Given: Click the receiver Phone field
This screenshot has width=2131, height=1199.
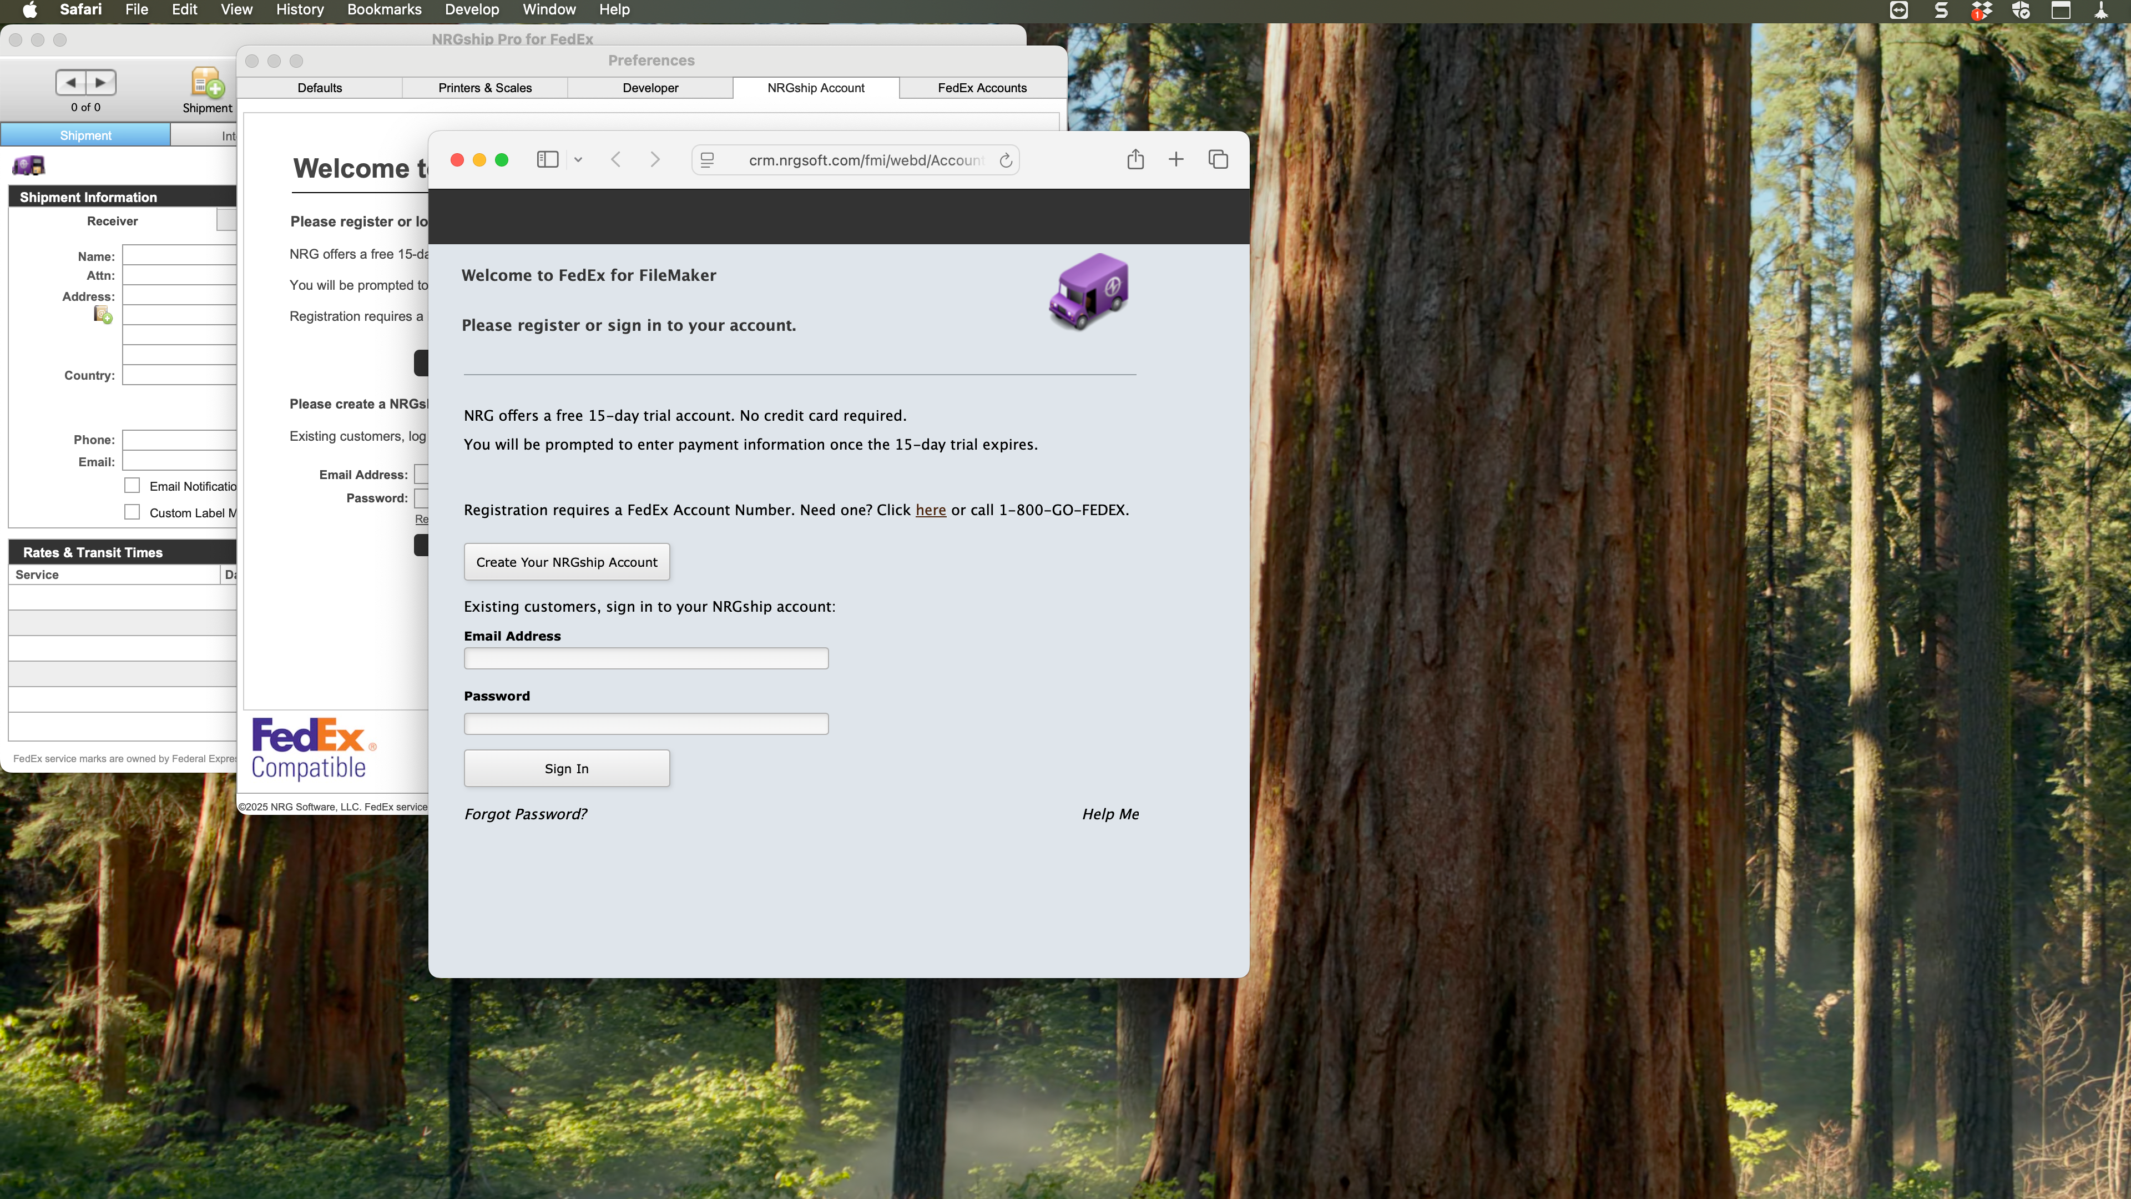Looking at the screenshot, I should point(179,440).
